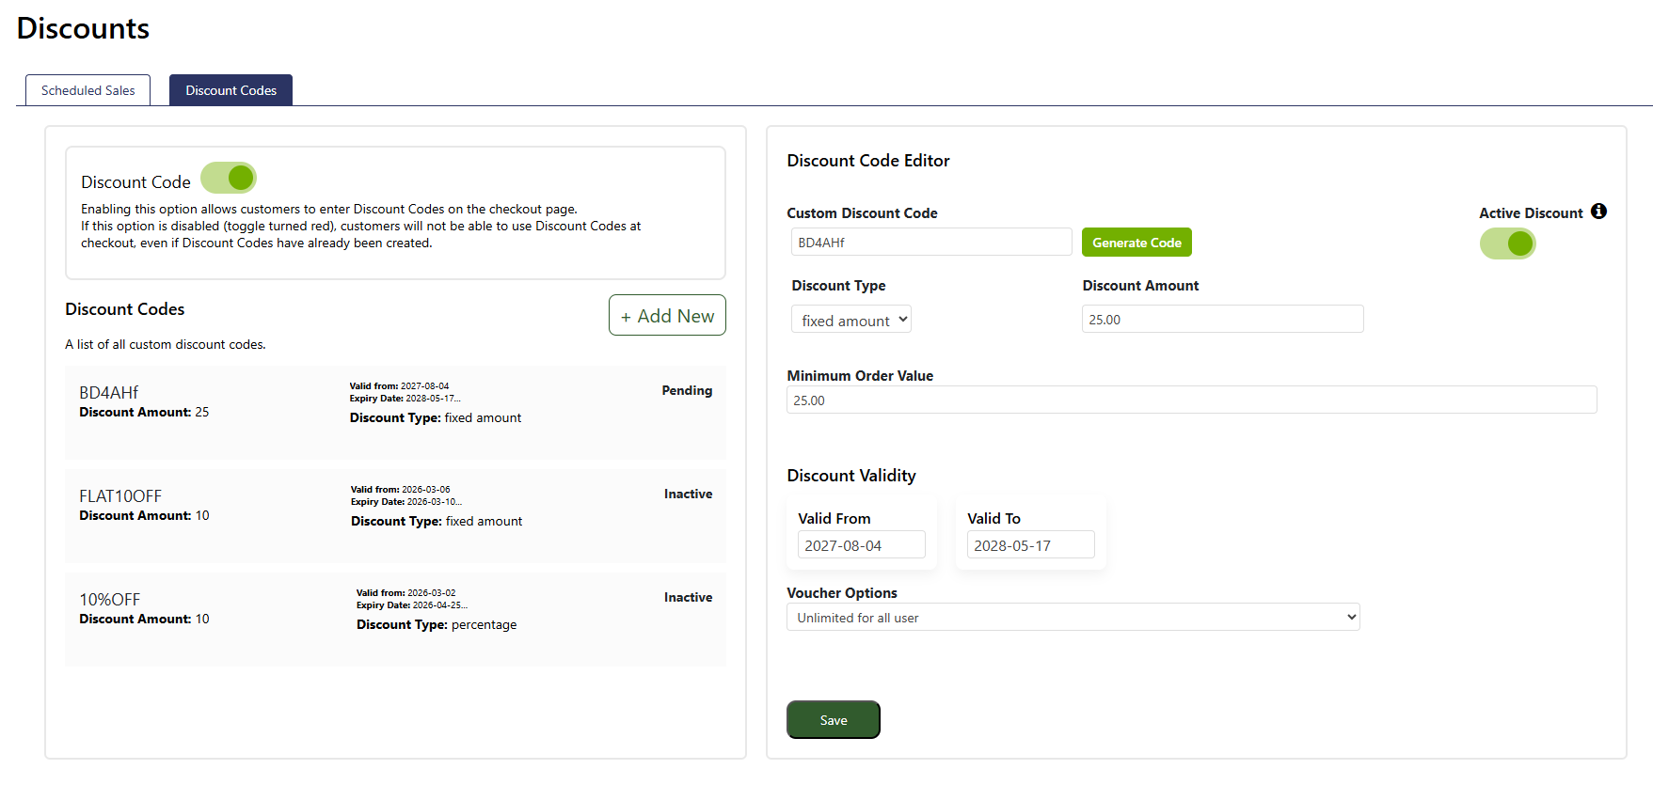The image size is (1653, 785).
Task: Switch to the Scheduled Sales tab
Action: [x=87, y=90]
